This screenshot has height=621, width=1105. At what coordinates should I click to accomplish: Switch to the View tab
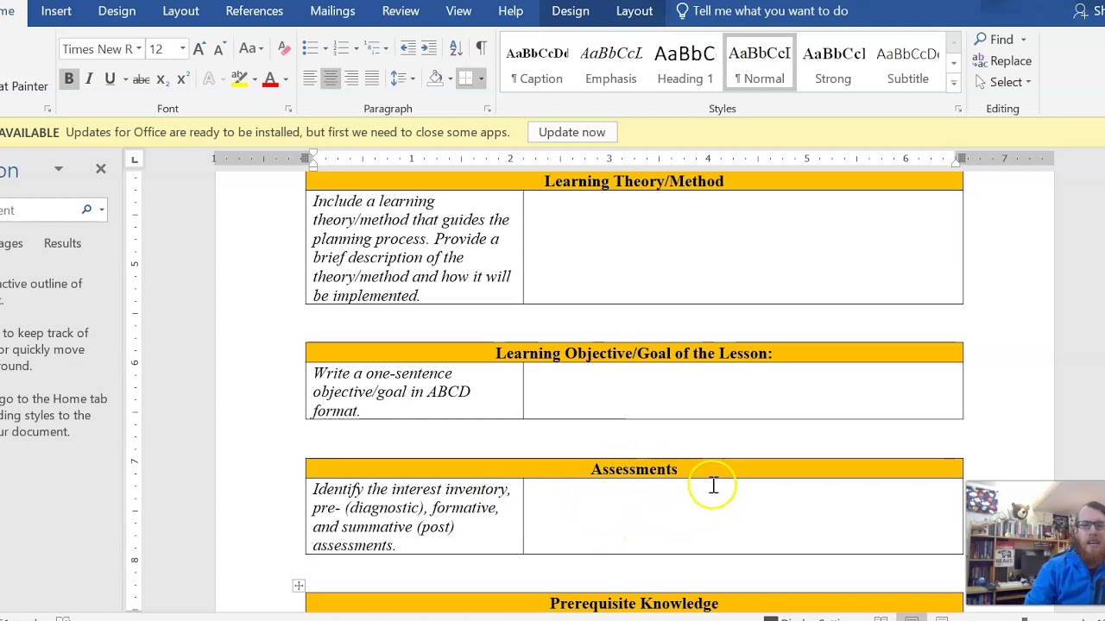[x=458, y=11]
